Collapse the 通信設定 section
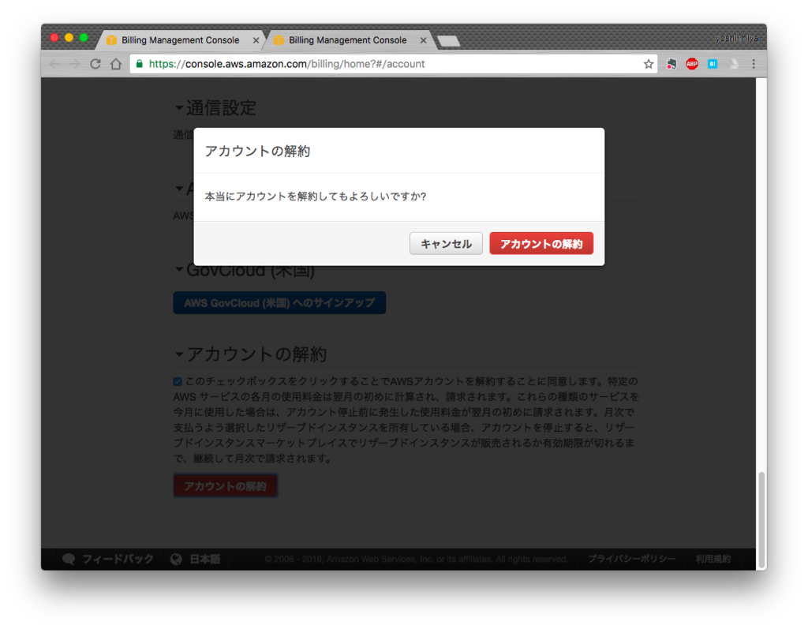 [179, 108]
